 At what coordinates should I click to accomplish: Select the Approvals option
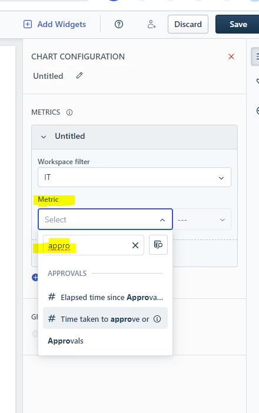click(65, 341)
